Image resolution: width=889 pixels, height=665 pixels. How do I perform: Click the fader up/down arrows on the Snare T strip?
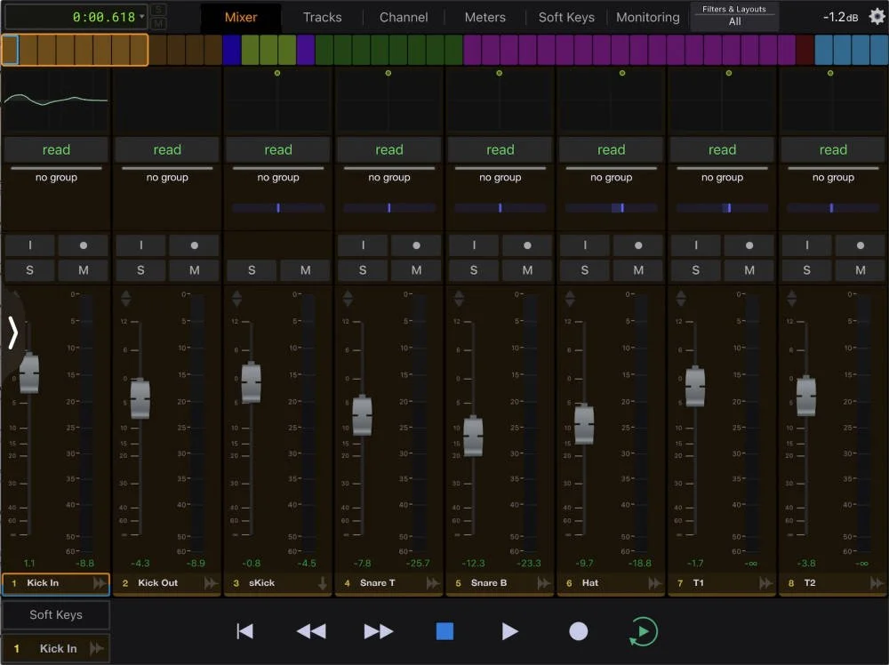pos(348,298)
